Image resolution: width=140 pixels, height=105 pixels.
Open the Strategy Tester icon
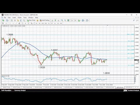24,20
